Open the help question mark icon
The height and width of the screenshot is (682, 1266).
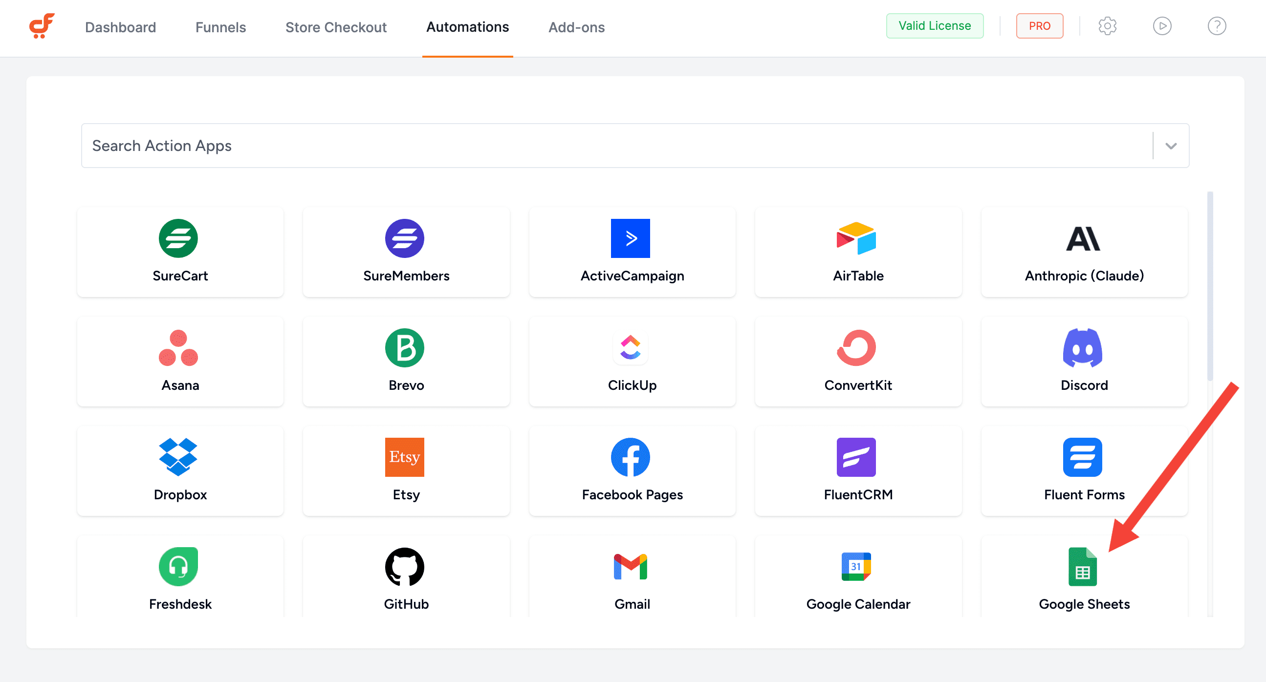click(1216, 26)
